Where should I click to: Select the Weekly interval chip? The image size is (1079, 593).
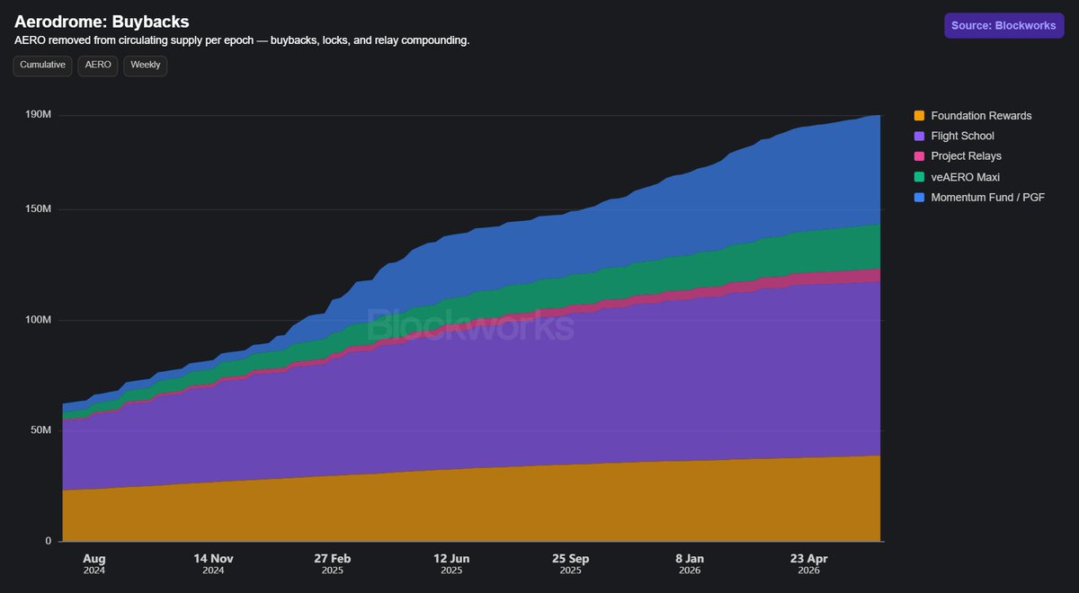click(x=146, y=66)
